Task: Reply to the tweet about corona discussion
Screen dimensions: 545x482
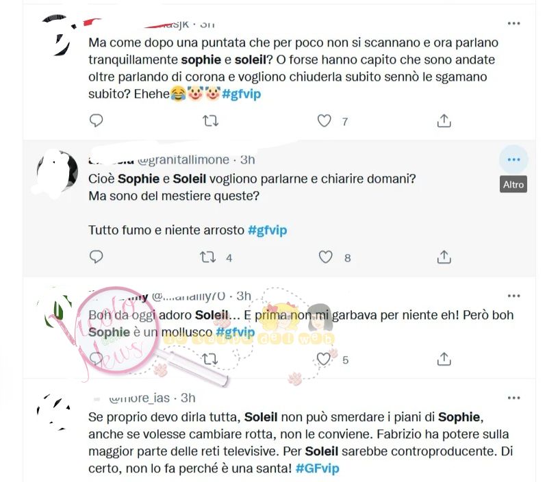Action: 97,120
